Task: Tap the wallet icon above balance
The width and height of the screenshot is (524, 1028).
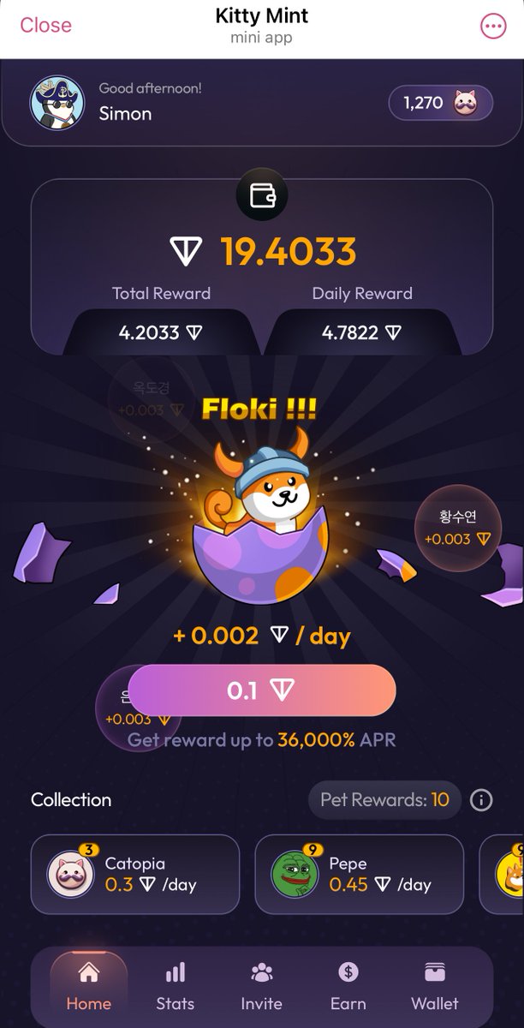Action: tap(262, 196)
